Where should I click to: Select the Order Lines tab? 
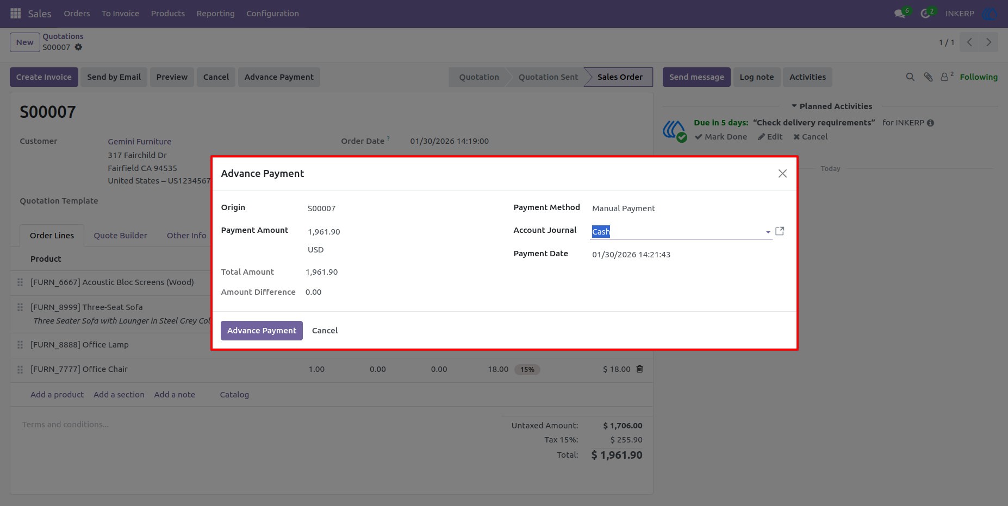click(52, 236)
